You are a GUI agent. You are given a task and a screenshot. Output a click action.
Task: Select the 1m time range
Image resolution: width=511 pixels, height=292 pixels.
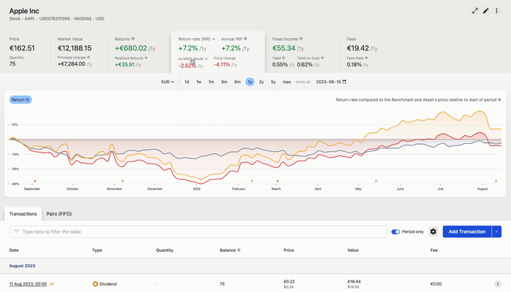(x=211, y=82)
